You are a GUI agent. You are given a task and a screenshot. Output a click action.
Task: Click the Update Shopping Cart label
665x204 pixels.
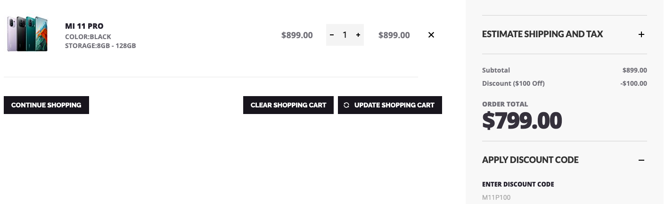tap(394, 105)
